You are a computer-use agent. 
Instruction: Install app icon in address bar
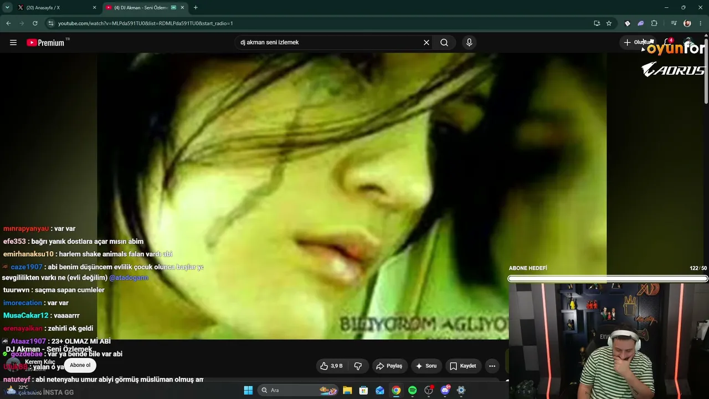click(x=597, y=23)
